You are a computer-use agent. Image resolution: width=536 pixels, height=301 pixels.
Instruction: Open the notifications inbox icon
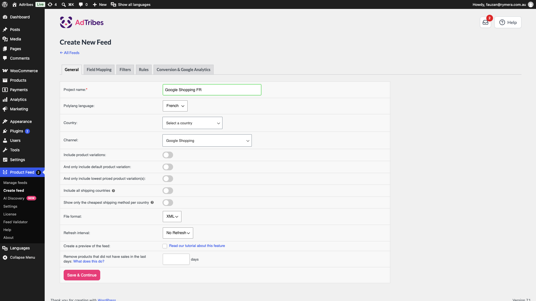coord(485,22)
